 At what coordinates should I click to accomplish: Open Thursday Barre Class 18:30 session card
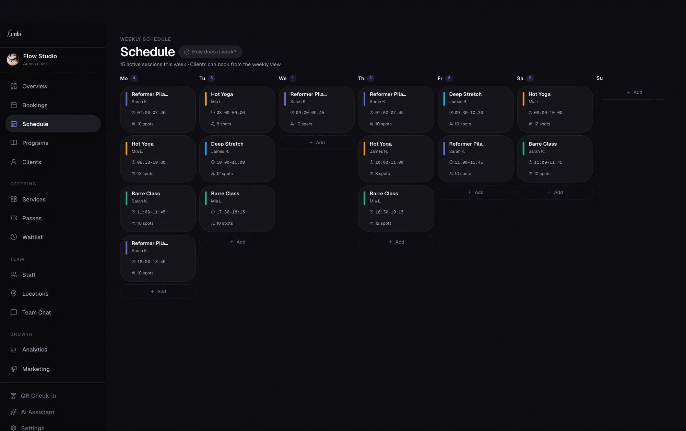[x=396, y=208]
